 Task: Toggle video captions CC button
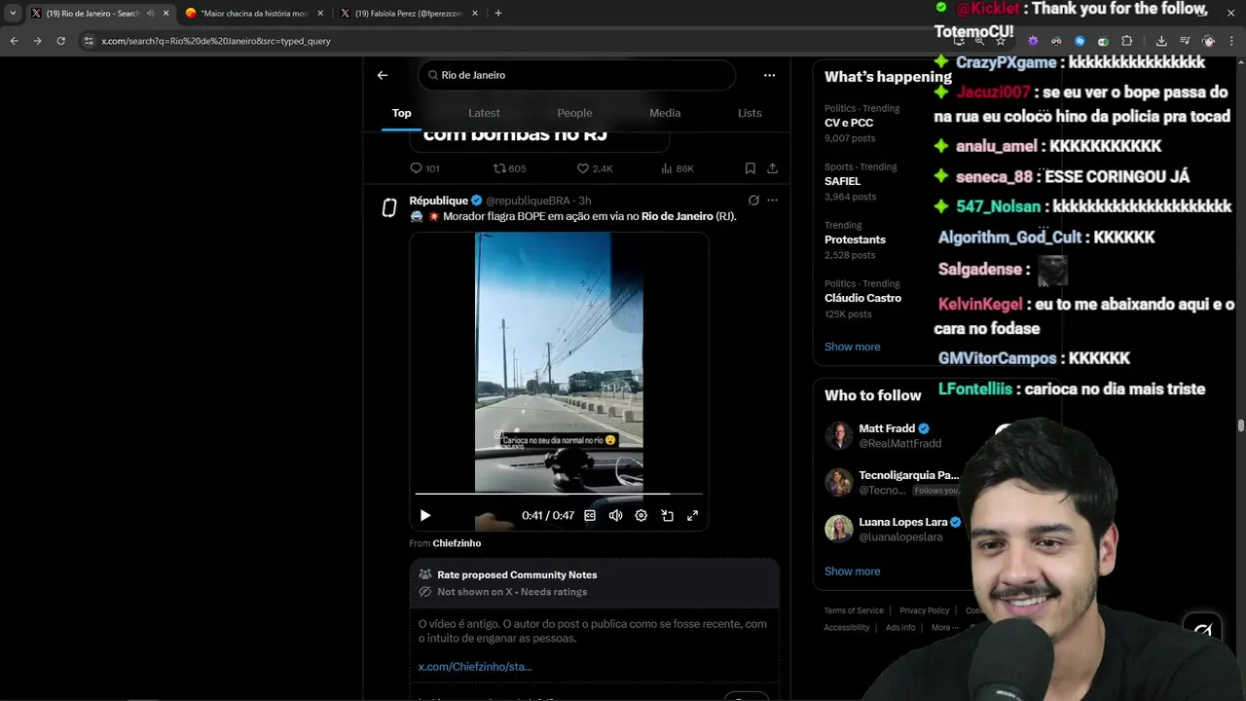(590, 515)
